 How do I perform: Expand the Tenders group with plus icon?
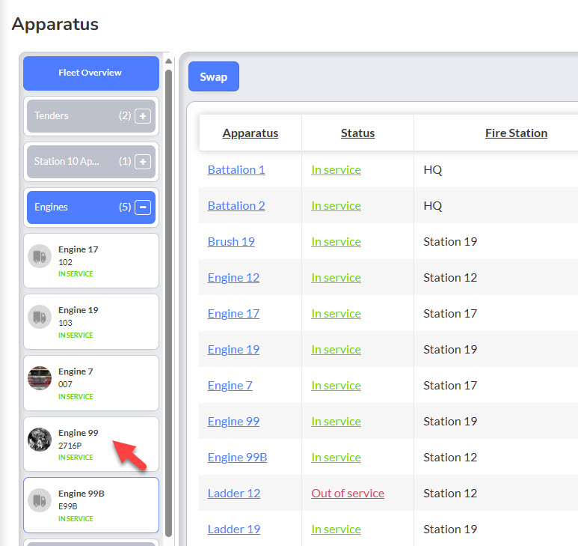click(x=143, y=116)
